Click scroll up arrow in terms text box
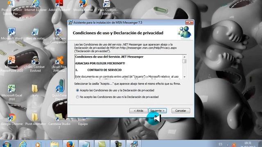This screenshot has height=147, width=262. [x=184, y=57]
